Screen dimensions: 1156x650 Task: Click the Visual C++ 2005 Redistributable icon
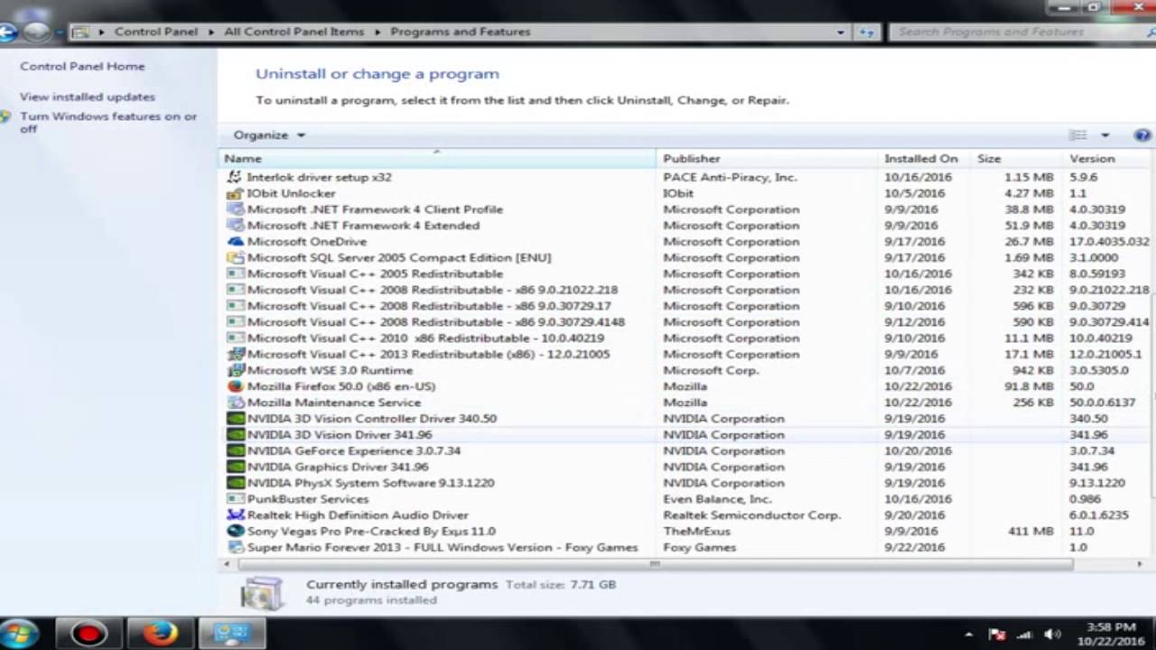(x=235, y=274)
